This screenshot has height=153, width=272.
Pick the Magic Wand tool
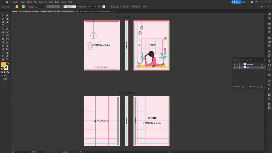pos(3,19)
